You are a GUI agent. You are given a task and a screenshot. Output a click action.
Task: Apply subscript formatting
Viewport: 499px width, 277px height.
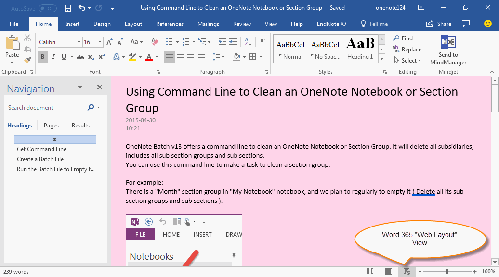91,57
